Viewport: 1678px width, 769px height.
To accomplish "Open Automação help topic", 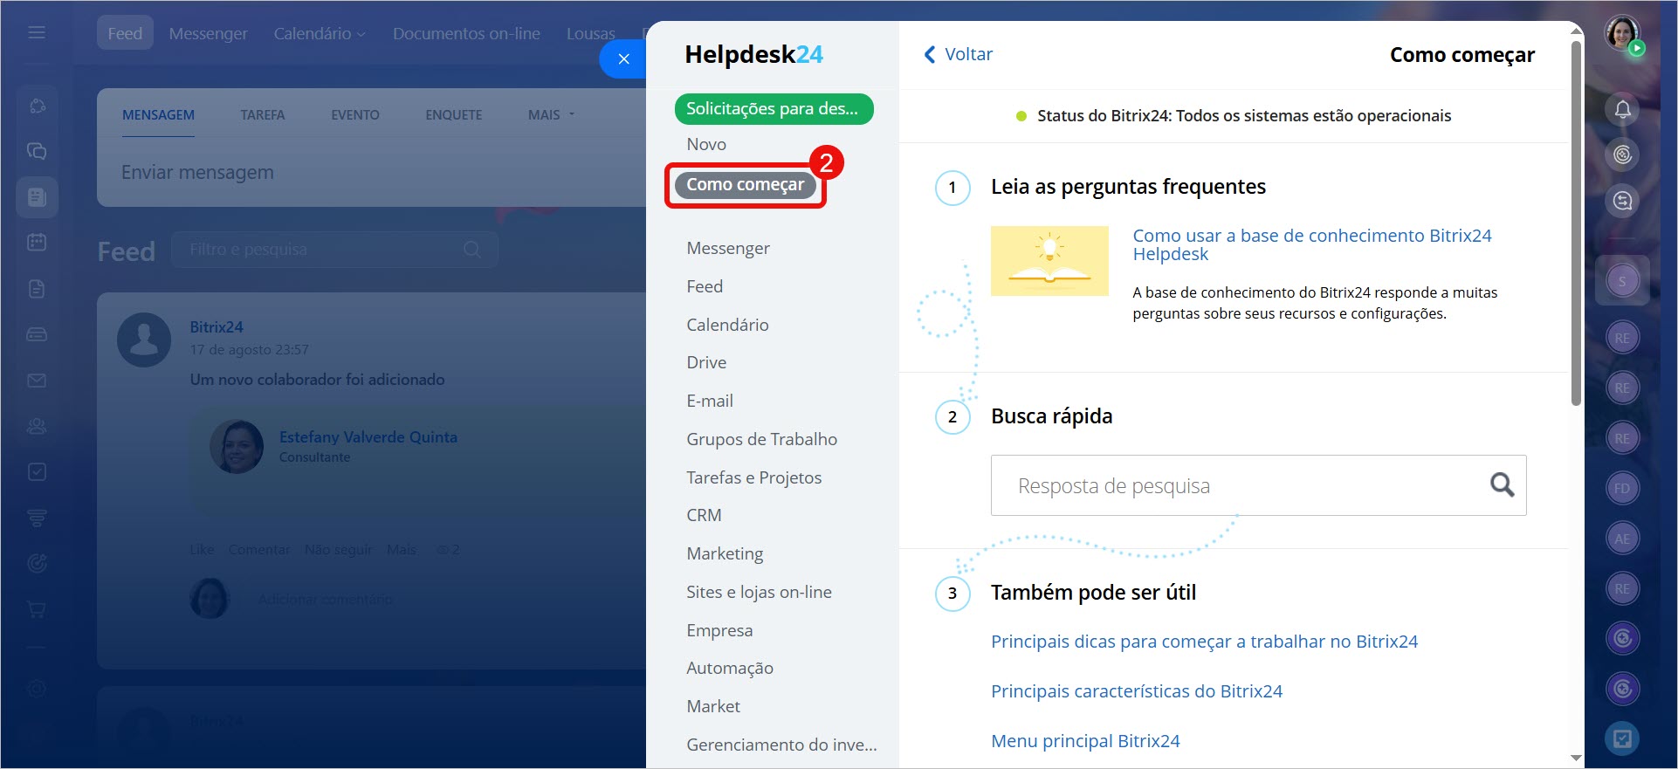I will 730,668.
